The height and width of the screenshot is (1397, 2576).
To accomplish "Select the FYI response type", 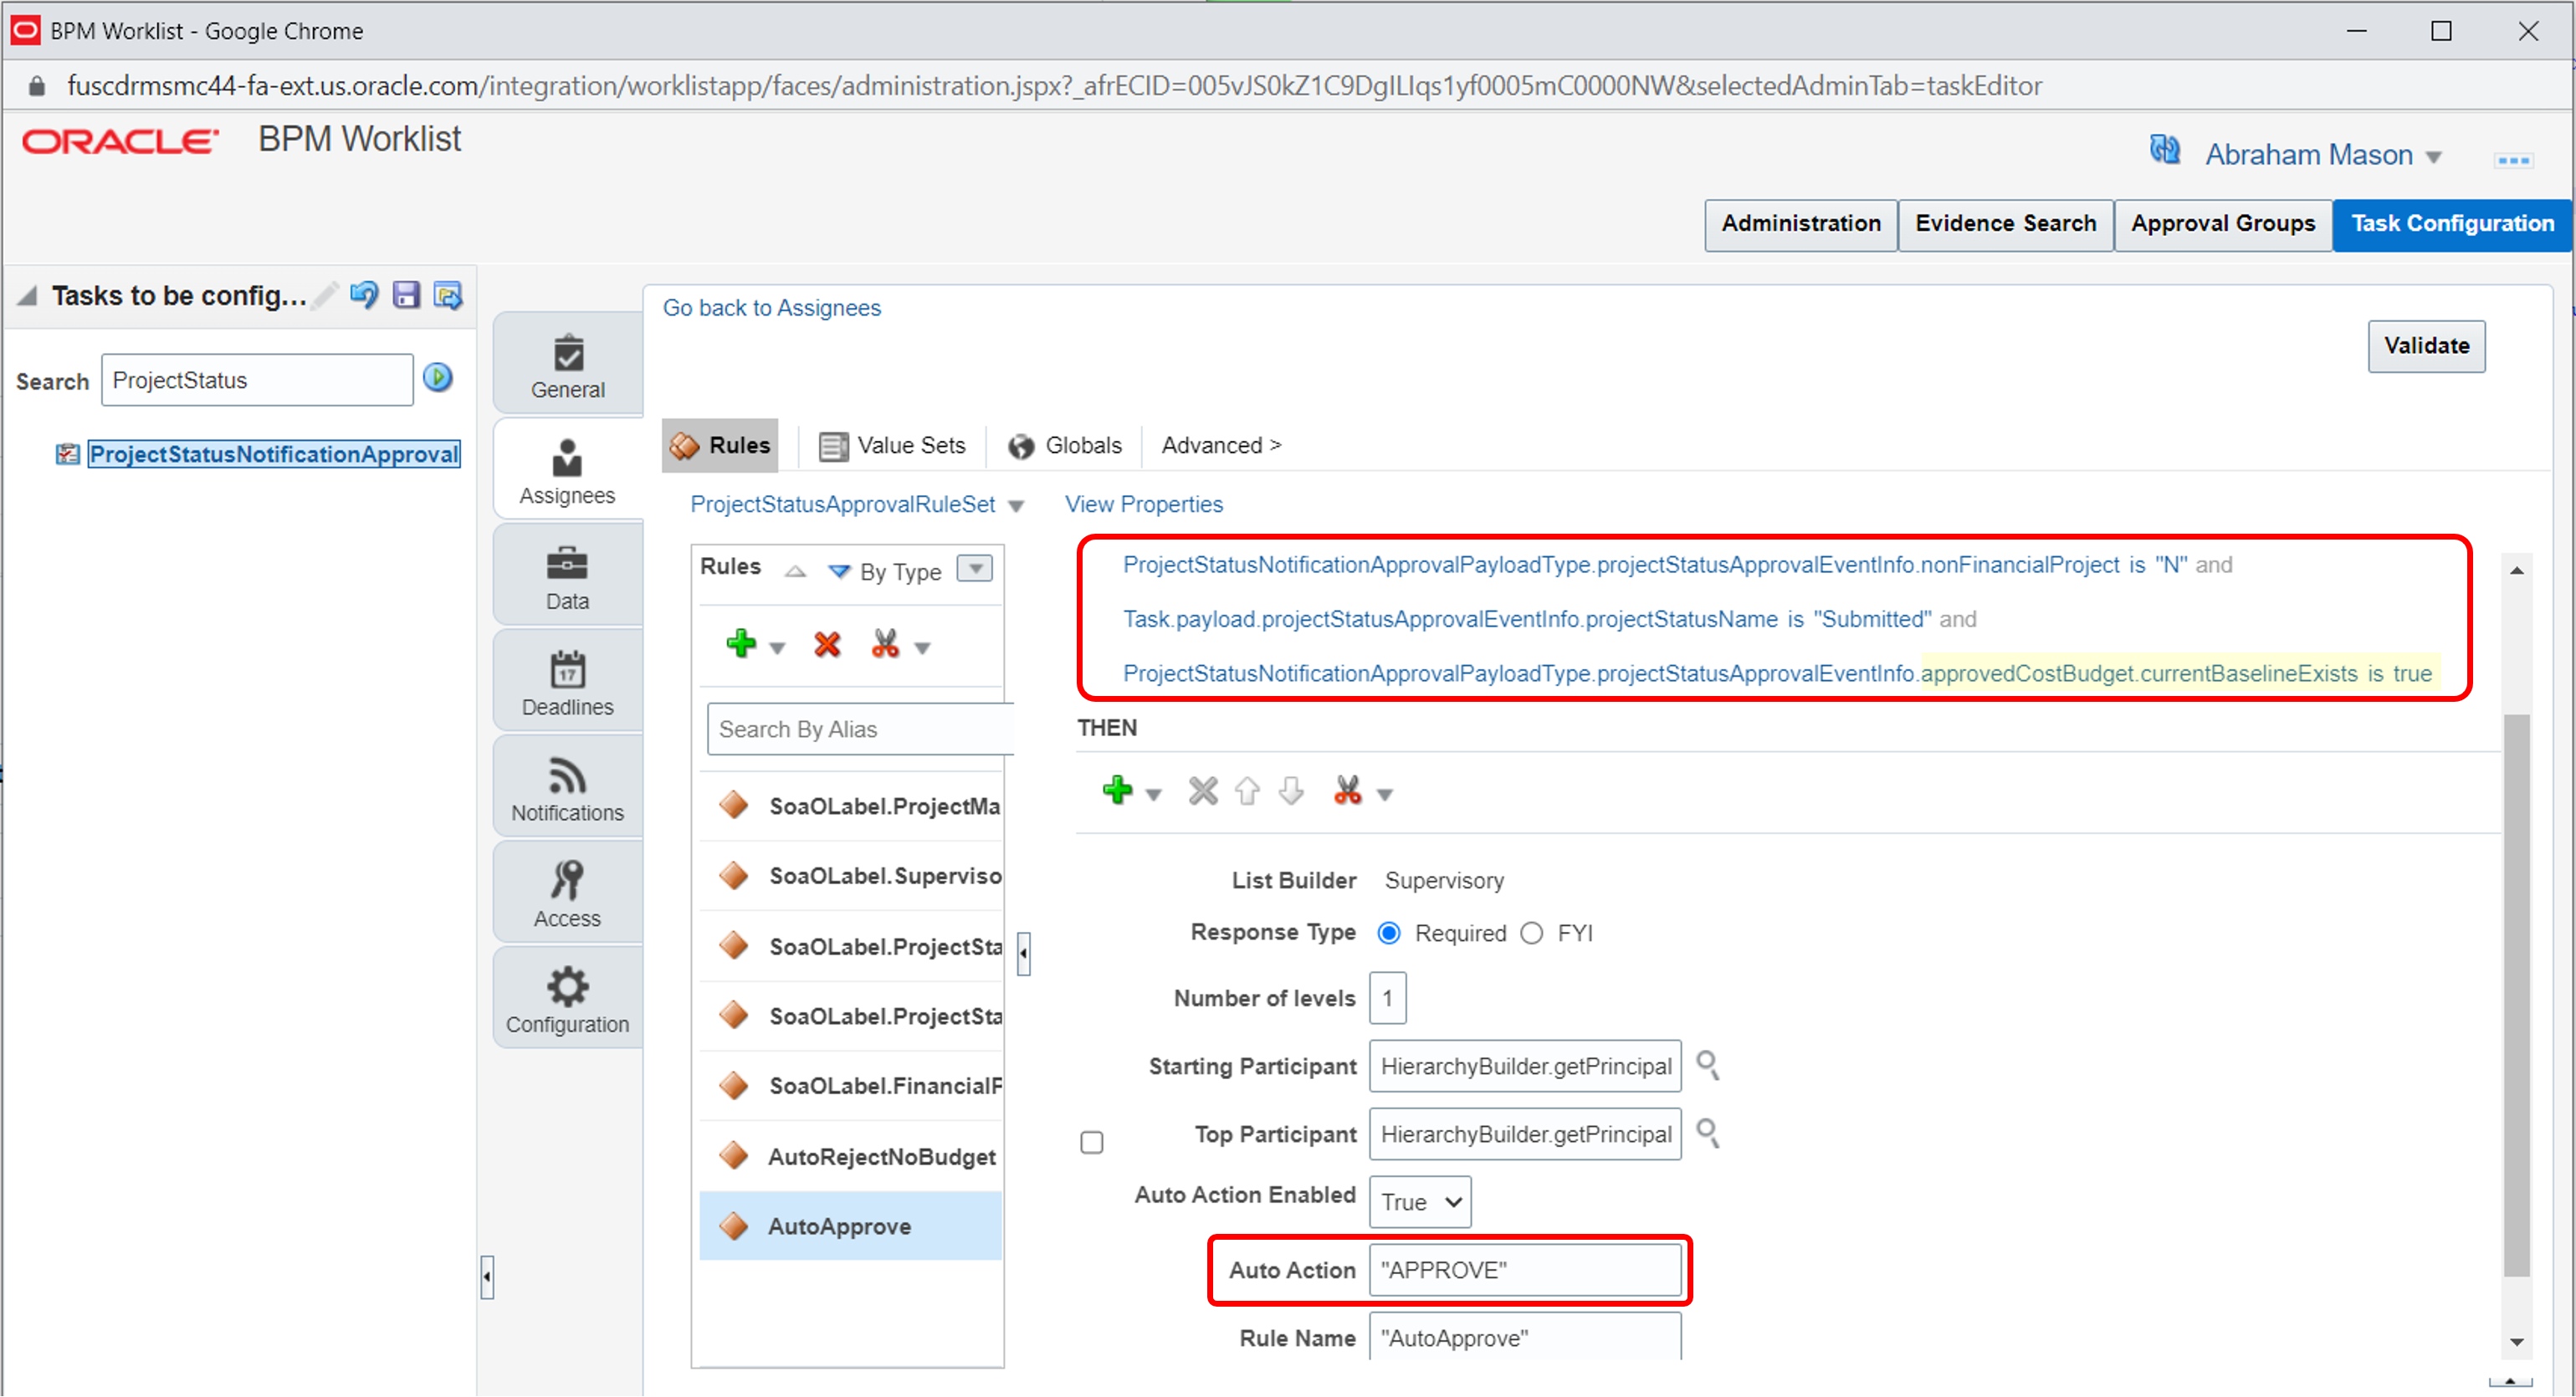I will point(1532,934).
